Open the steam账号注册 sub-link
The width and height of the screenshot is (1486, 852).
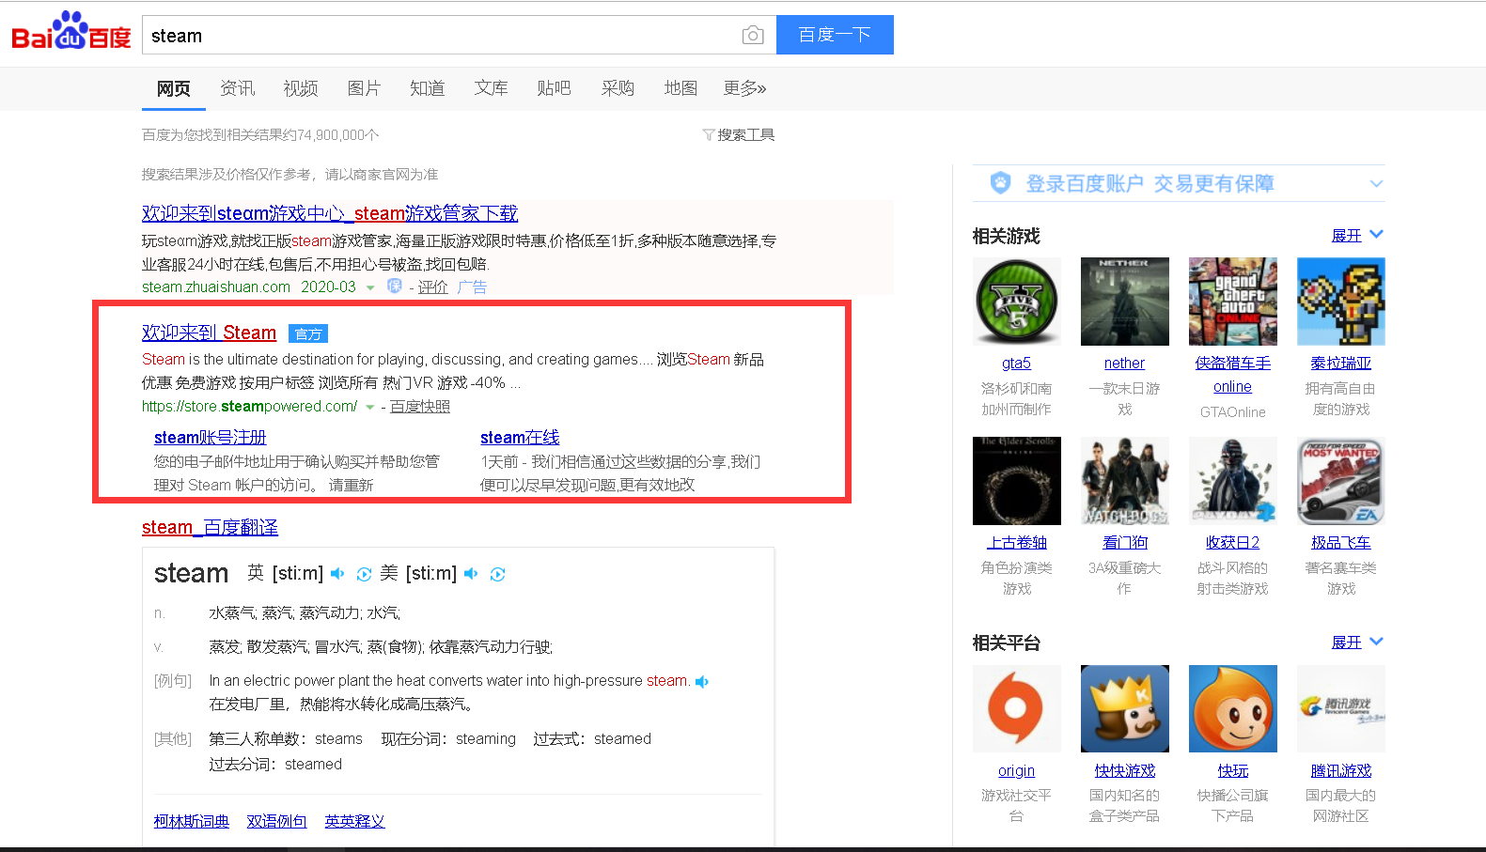click(x=211, y=438)
